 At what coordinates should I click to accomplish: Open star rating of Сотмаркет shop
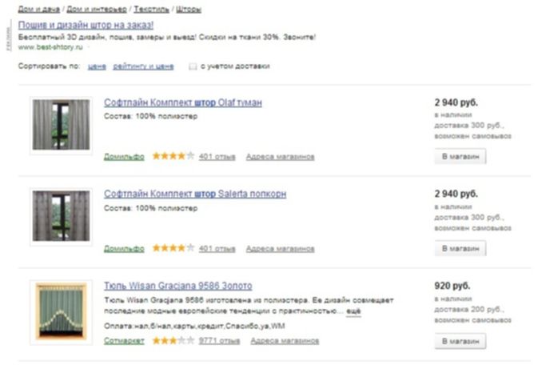173,340
